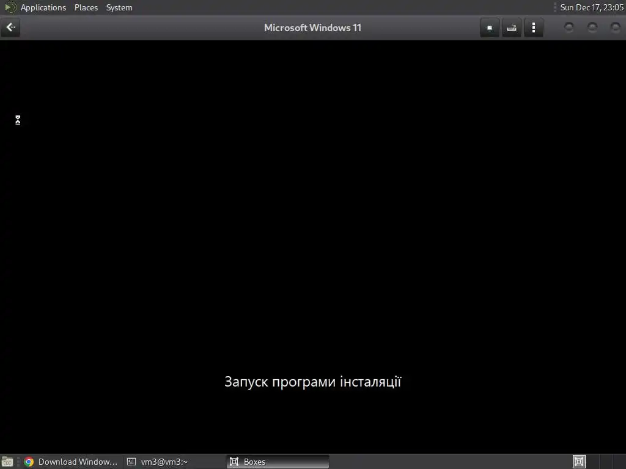The width and height of the screenshot is (626, 469).
Task: Click the Microsoft Windows 11 title text
Action: tap(312, 27)
